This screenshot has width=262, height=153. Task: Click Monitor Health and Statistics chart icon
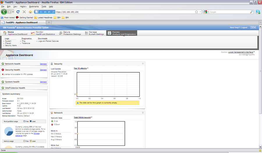[33, 33]
